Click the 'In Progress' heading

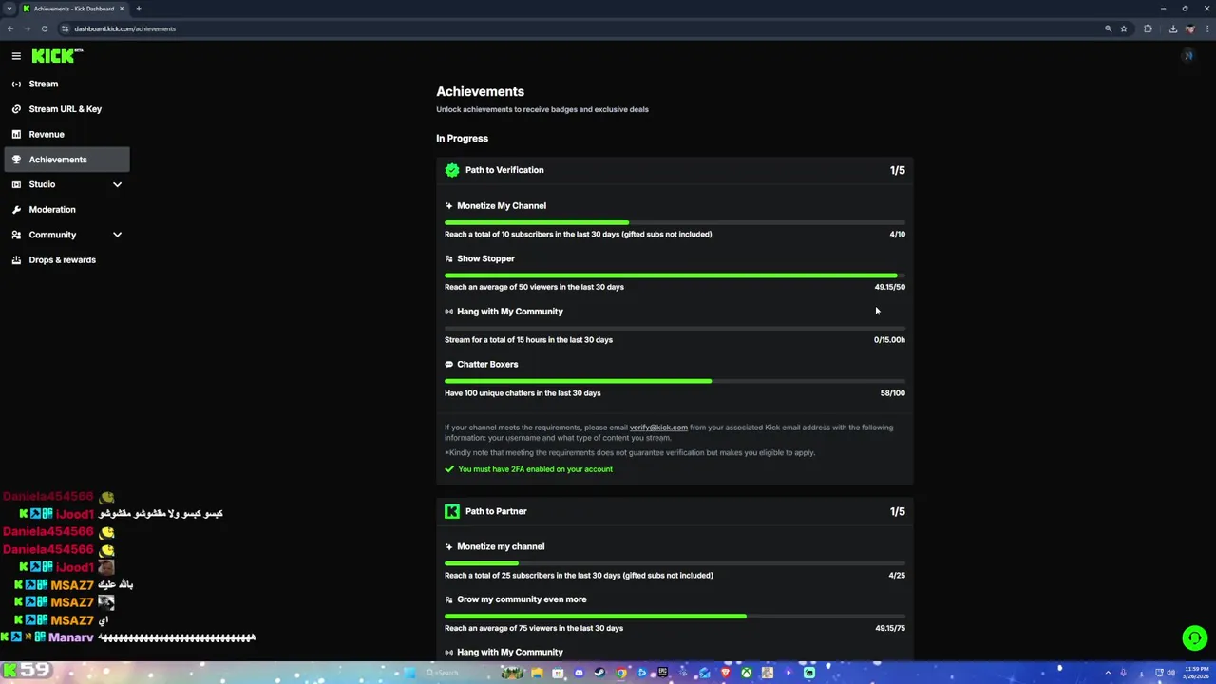click(x=462, y=139)
